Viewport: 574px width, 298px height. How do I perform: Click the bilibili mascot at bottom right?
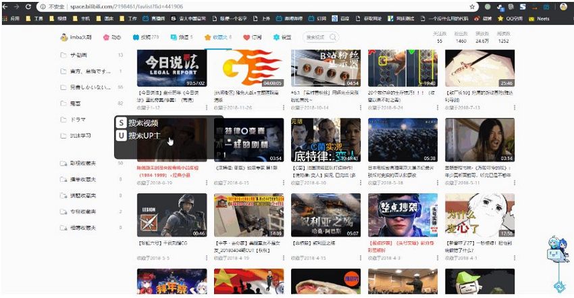pyautogui.click(x=558, y=249)
